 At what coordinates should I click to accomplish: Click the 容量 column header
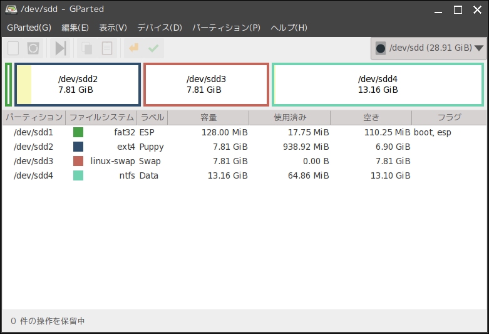208,117
